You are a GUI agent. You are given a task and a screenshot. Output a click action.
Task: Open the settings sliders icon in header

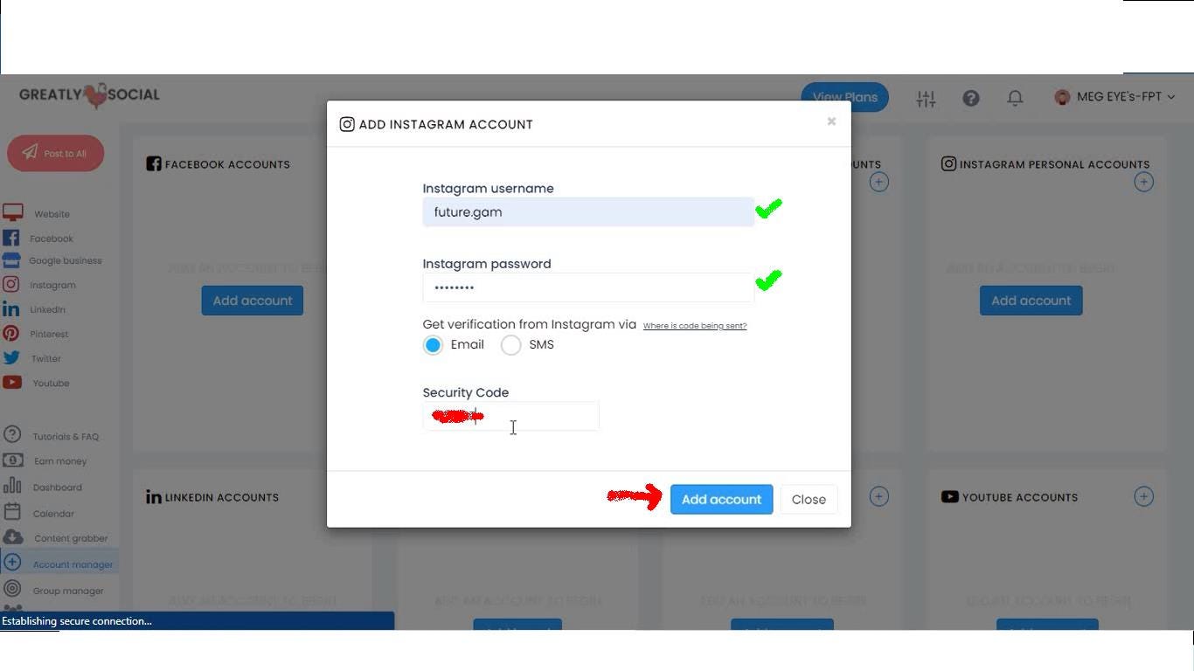point(926,98)
